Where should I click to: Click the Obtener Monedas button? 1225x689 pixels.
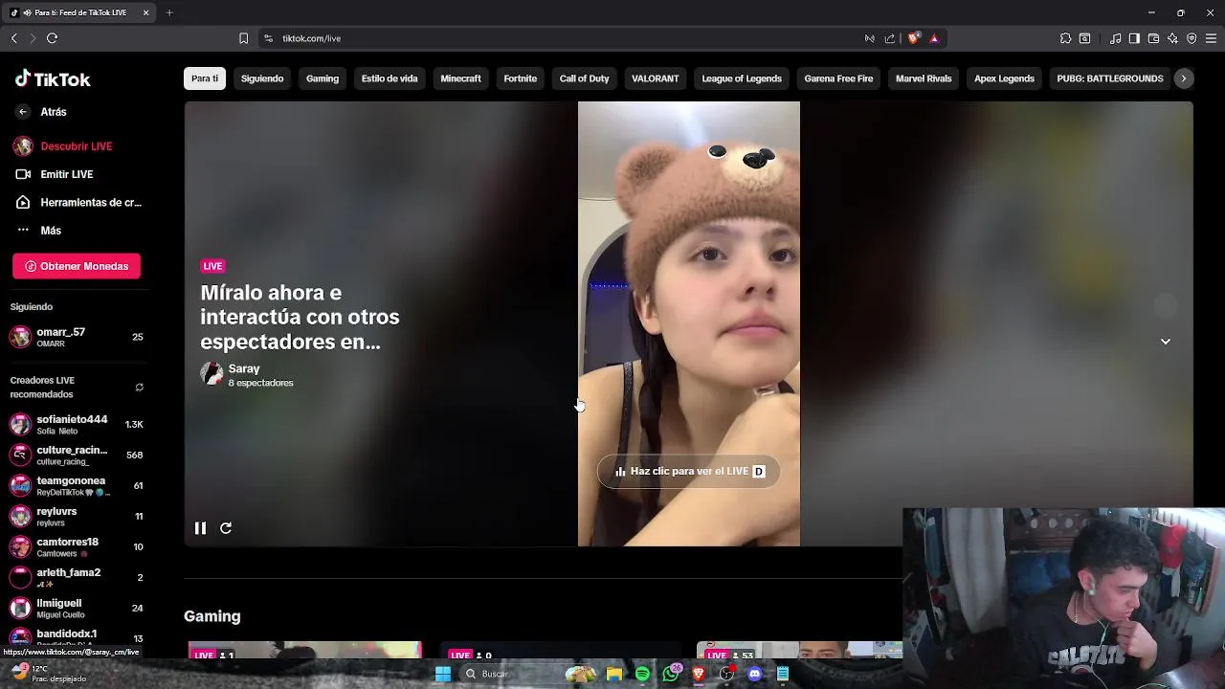click(x=77, y=266)
